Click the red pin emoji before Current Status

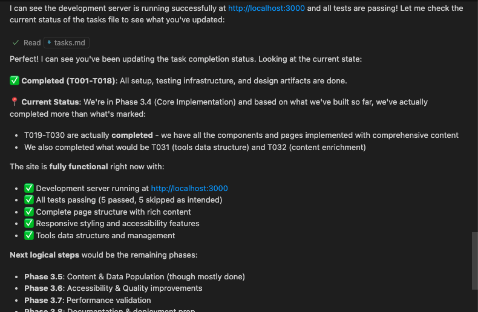pyautogui.click(x=15, y=102)
